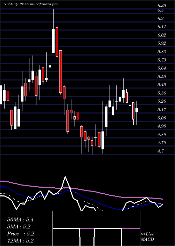The width and height of the screenshot is (175, 246).
Task: Click the 5.73 price axis label
Action: 162,60
